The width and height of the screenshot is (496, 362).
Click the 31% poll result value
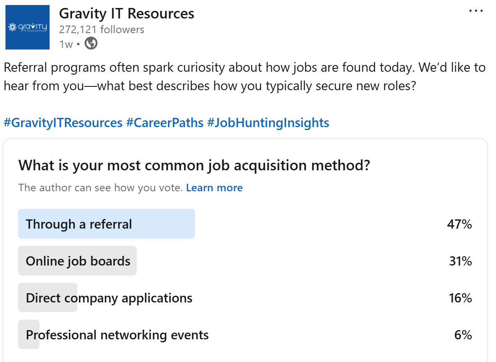[x=460, y=261]
